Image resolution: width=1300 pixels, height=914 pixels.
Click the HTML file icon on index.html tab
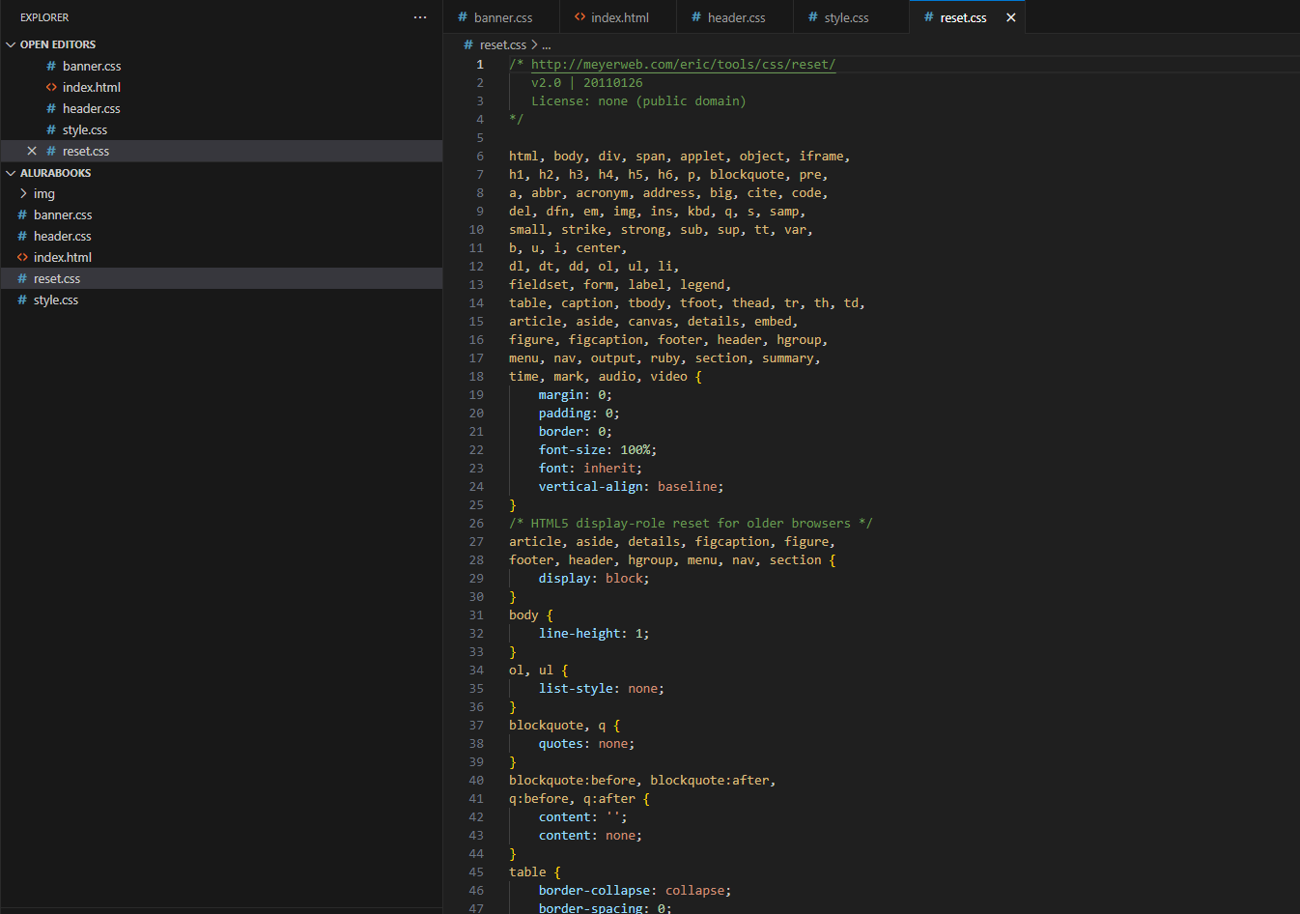[579, 17]
